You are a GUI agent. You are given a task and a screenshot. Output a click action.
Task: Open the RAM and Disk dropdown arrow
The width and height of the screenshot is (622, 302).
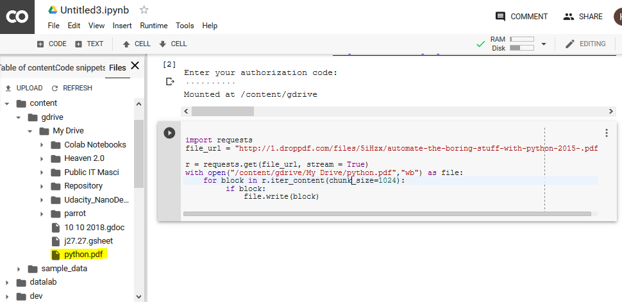544,44
